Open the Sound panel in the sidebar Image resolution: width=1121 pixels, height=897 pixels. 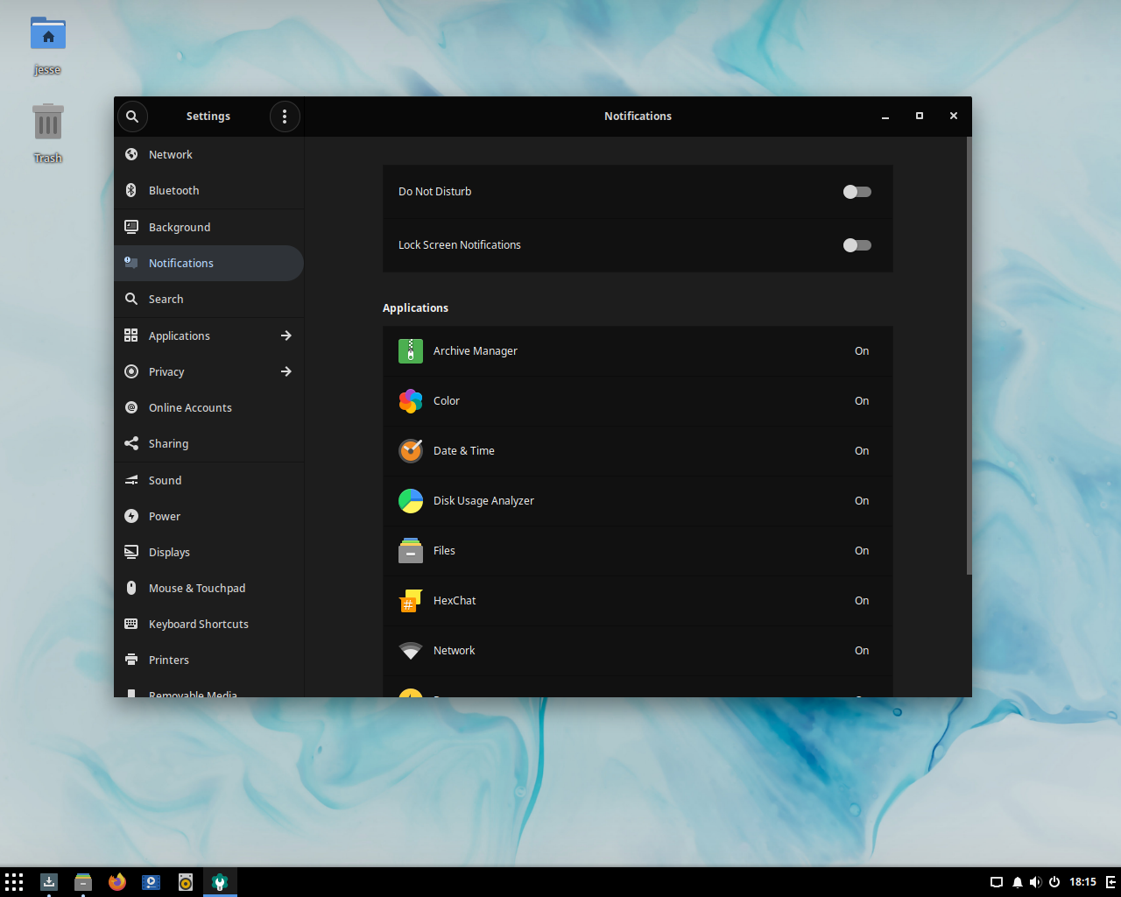point(209,480)
